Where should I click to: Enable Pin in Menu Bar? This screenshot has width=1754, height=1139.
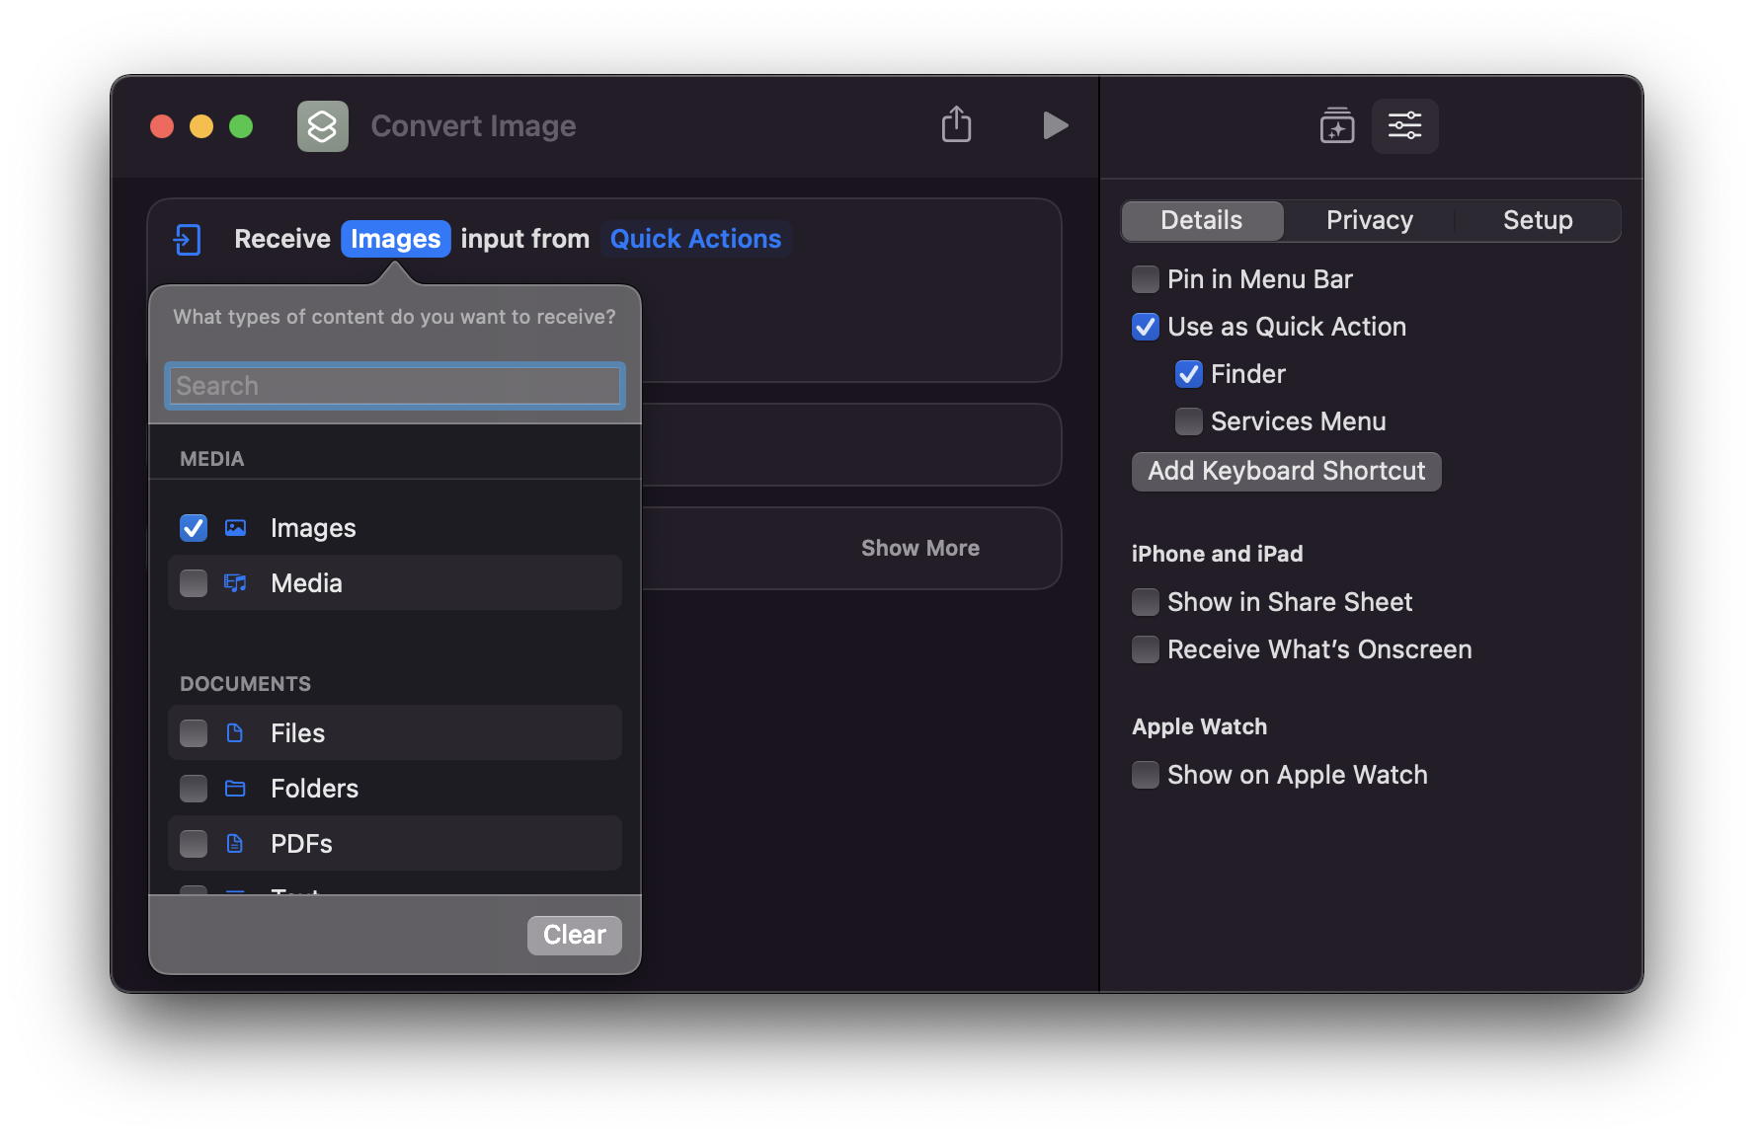pyautogui.click(x=1146, y=279)
